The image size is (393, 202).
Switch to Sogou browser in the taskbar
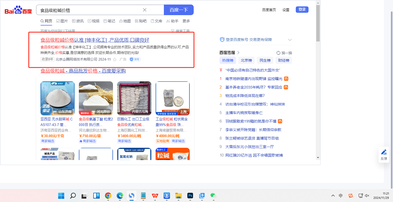[132, 196]
